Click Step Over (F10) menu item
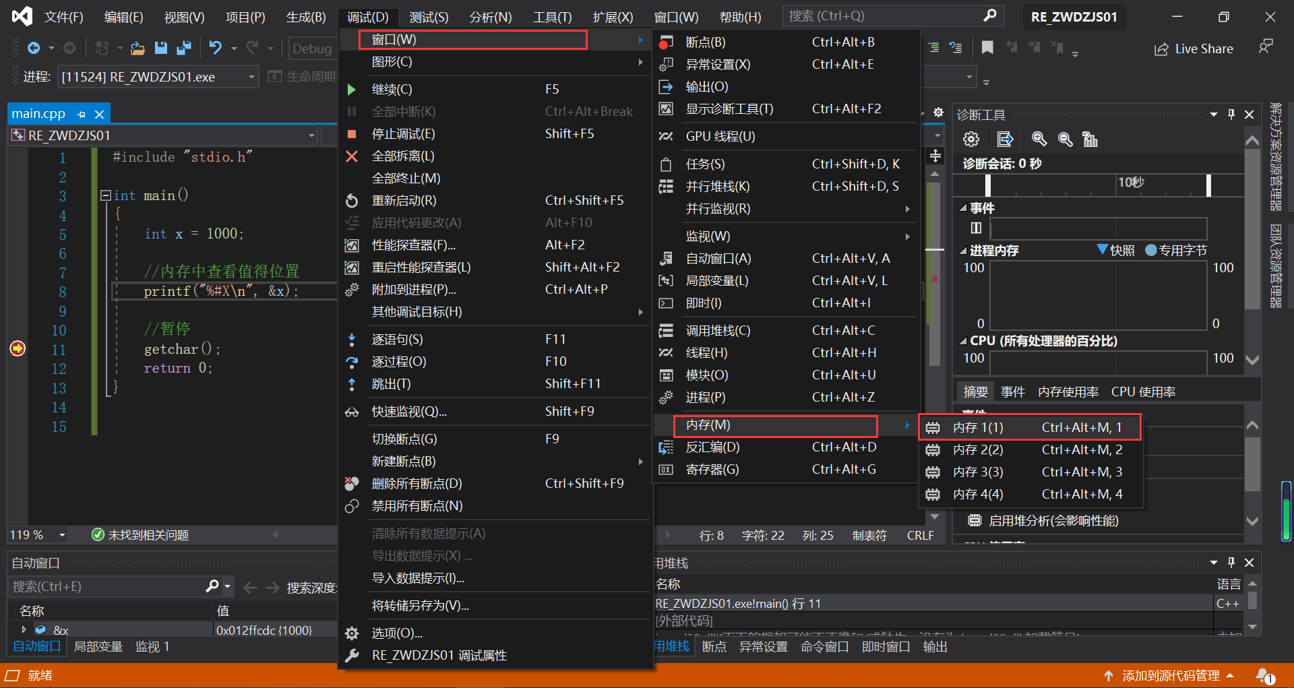 [495, 361]
